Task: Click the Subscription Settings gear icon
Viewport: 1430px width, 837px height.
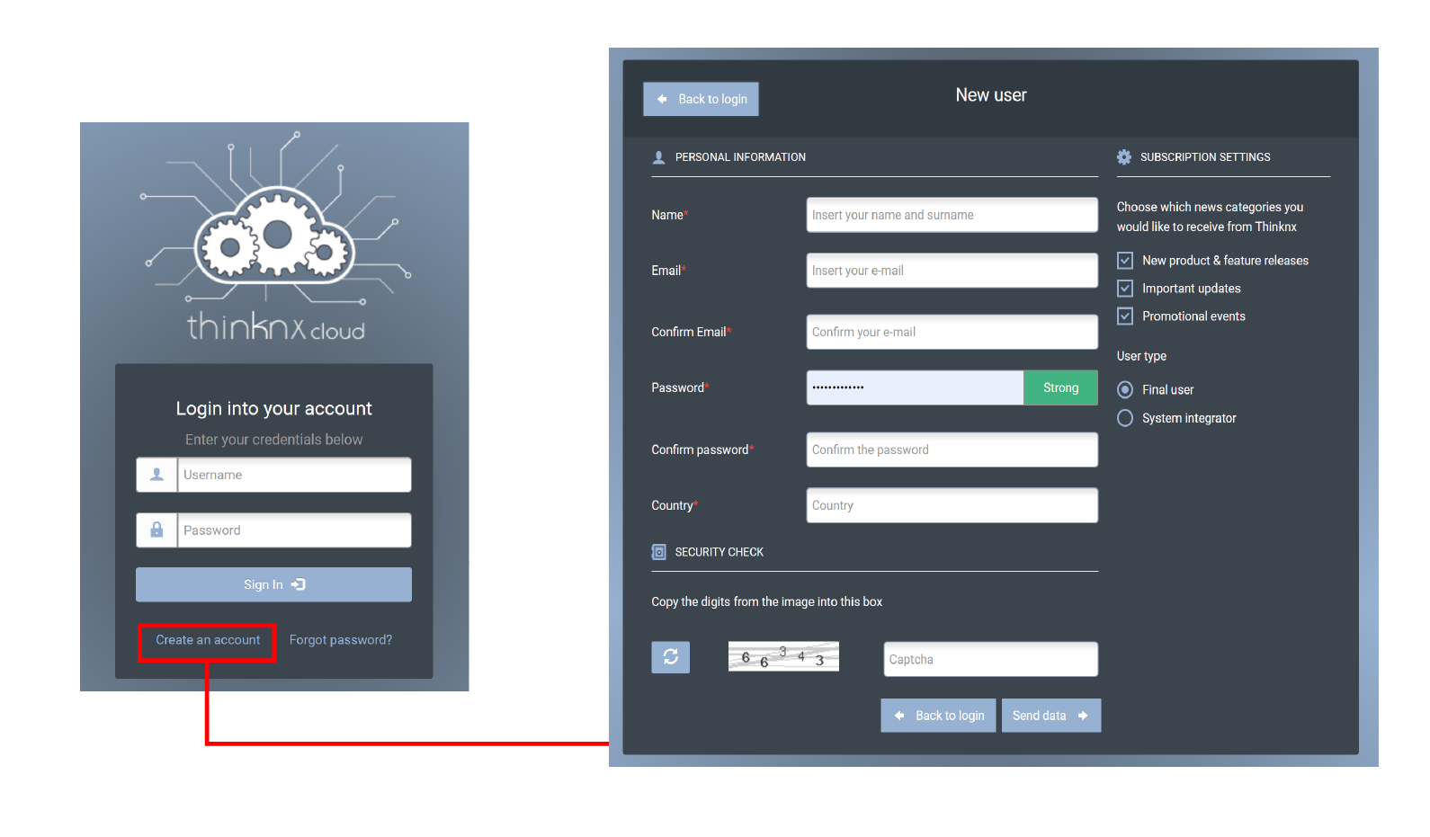Action: (1124, 157)
